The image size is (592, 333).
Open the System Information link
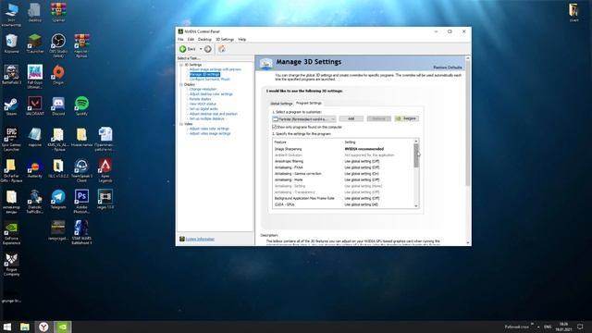(200, 239)
